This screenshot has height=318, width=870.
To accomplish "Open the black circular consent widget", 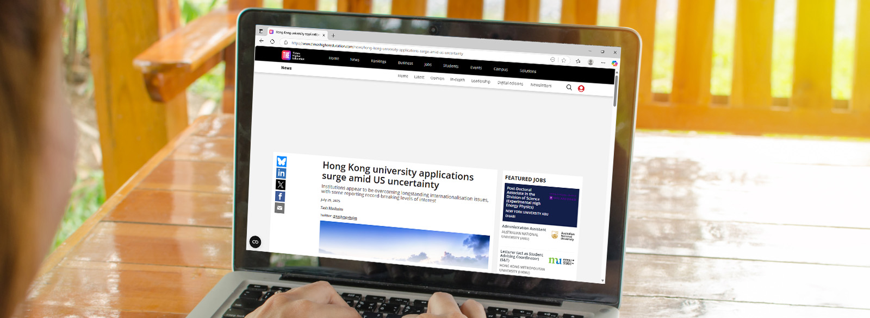I will (x=255, y=241).
